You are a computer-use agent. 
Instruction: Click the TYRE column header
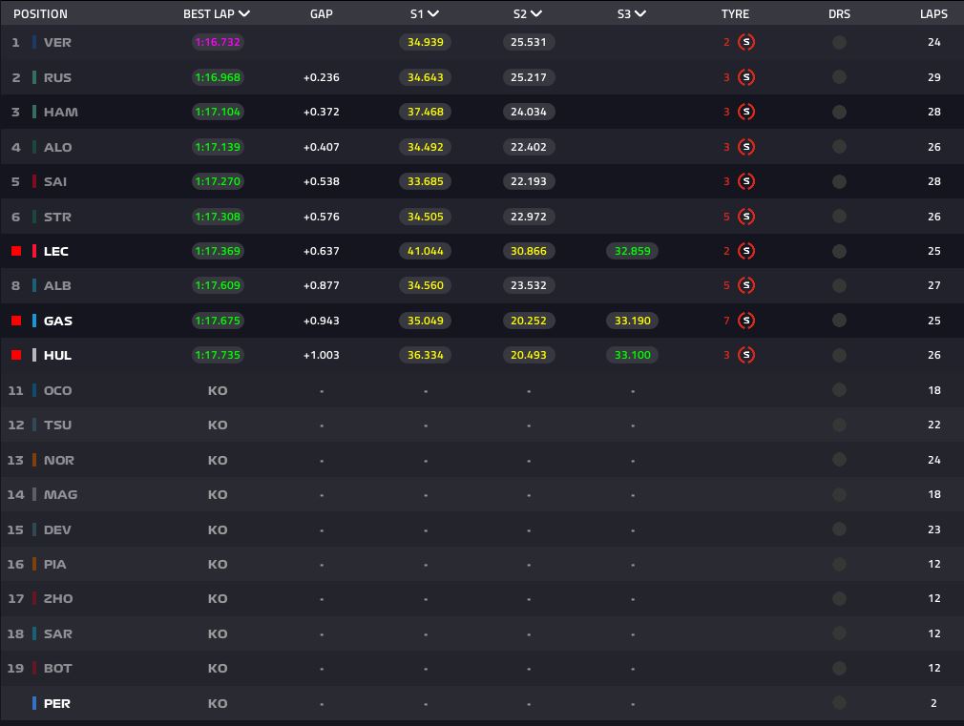click(x=735, y=14)
